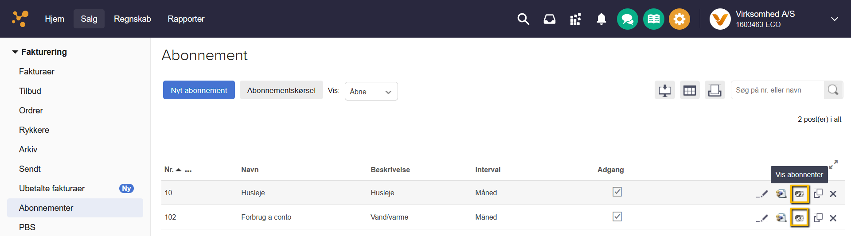Click the notifications bell icon
The image size is (851, 236).
click(x=601, y=19)
